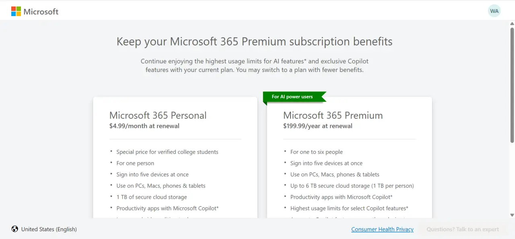Viewport: 515px width, 239px height.
Task: Click the globe icon beside United States
Action: [15, 229]
